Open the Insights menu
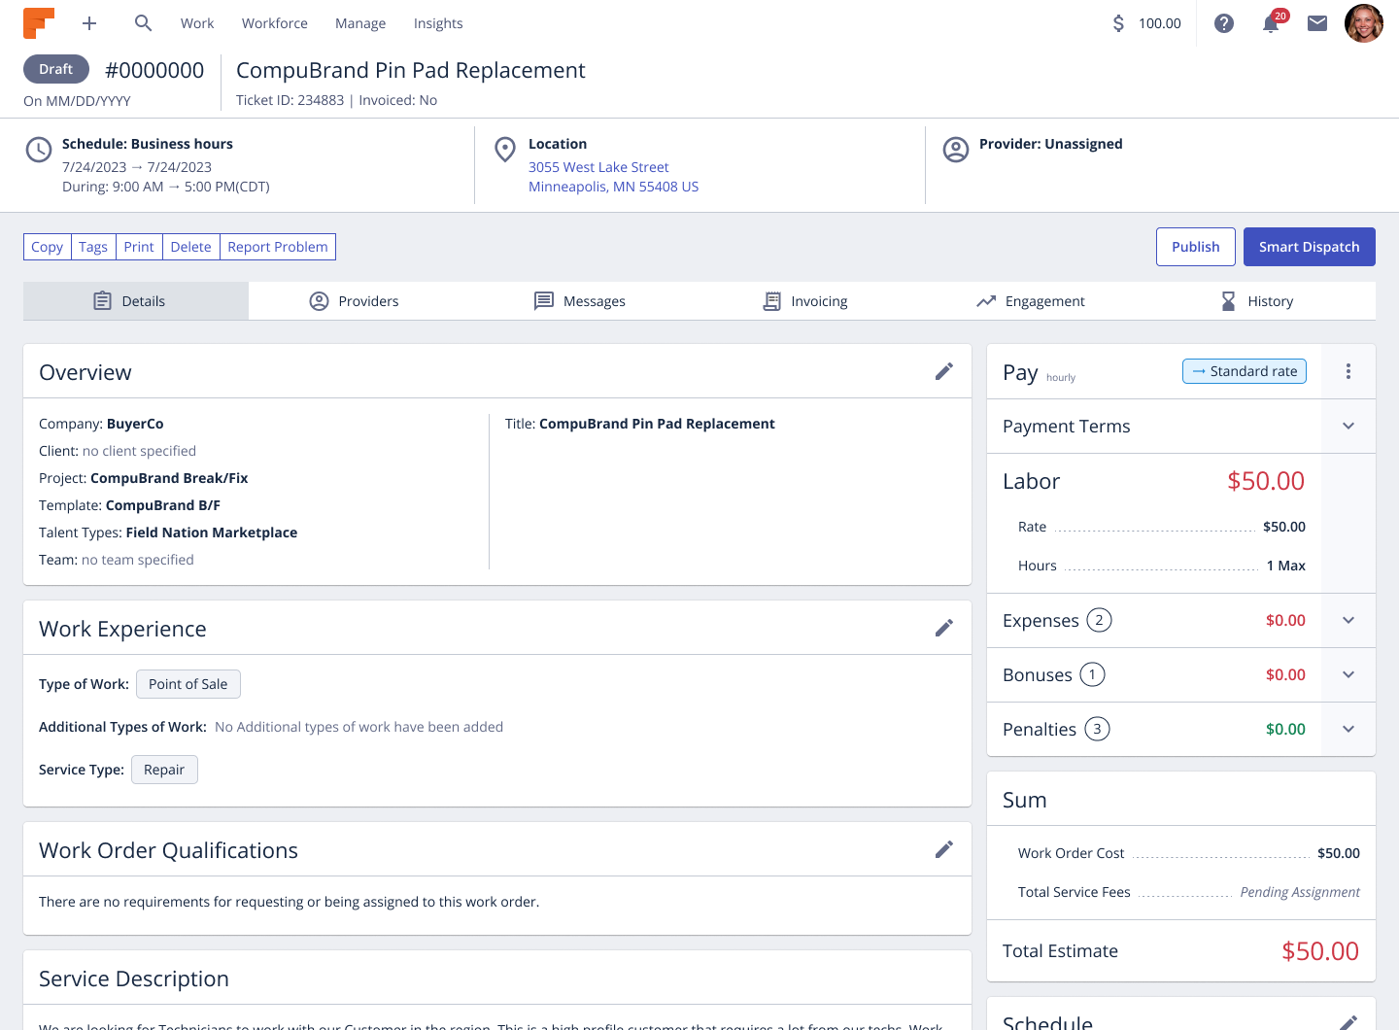 tap(438, 23)
